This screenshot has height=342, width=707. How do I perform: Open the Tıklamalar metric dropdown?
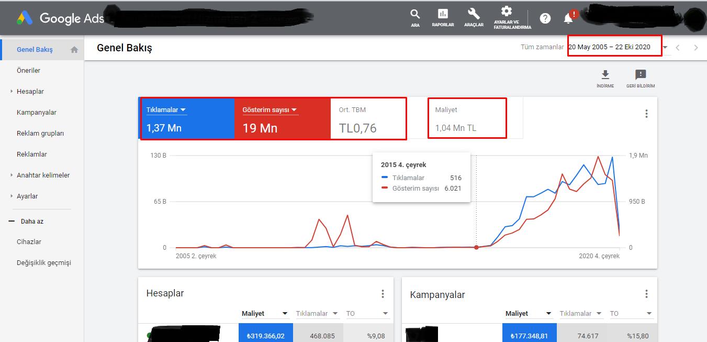(x=166, y=110)
